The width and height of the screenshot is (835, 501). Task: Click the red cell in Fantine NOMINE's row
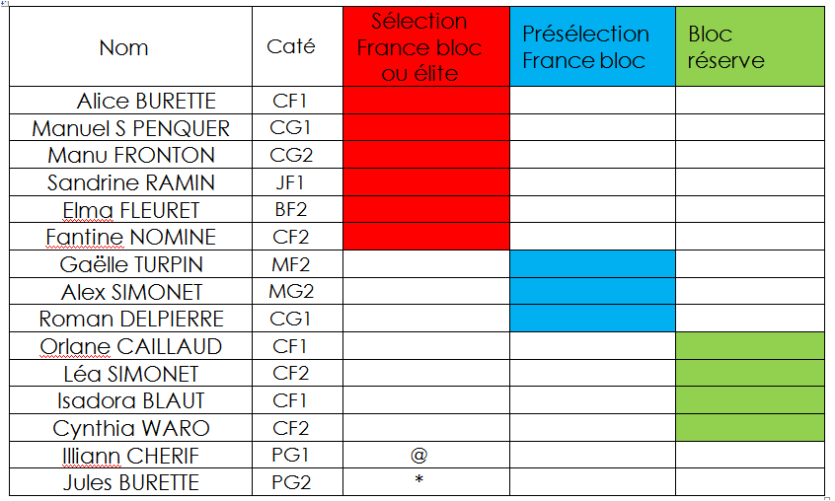click(425, 237)
